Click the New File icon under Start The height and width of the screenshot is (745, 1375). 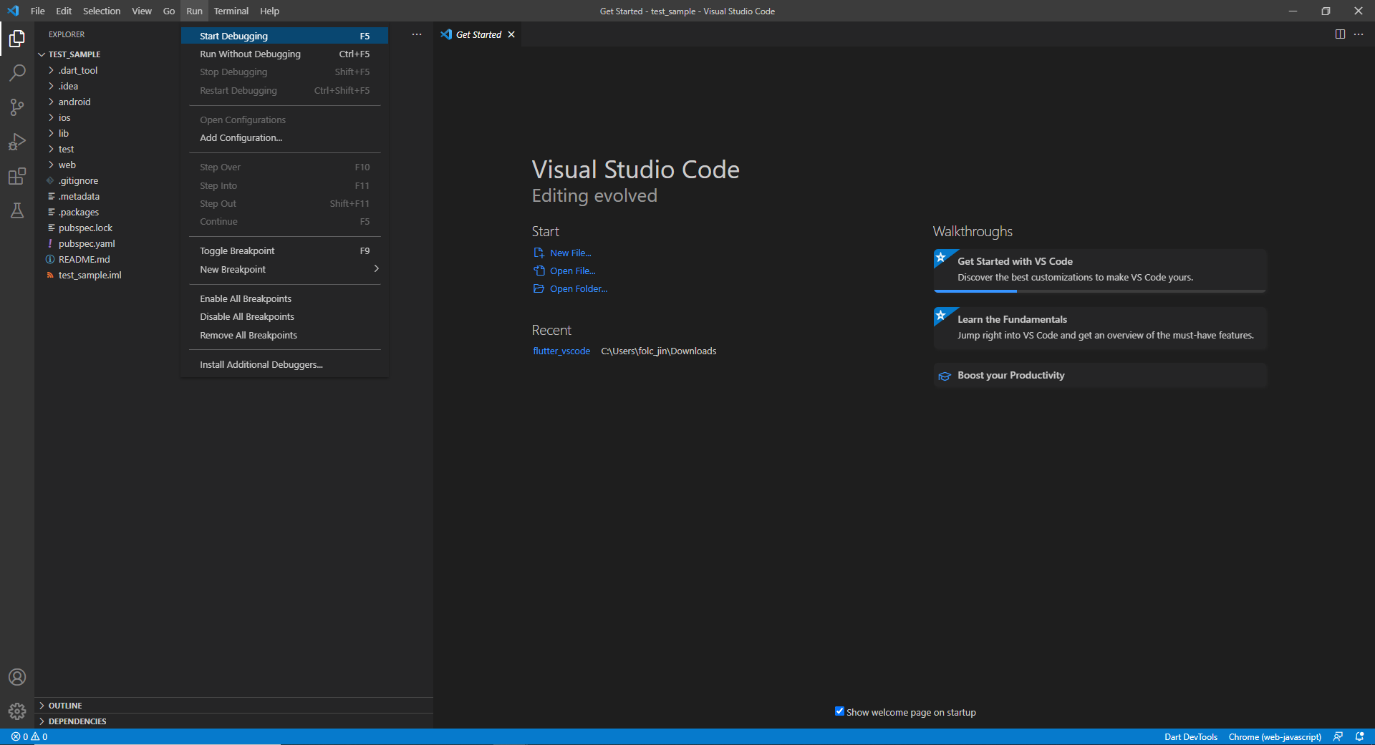point(539,253)
